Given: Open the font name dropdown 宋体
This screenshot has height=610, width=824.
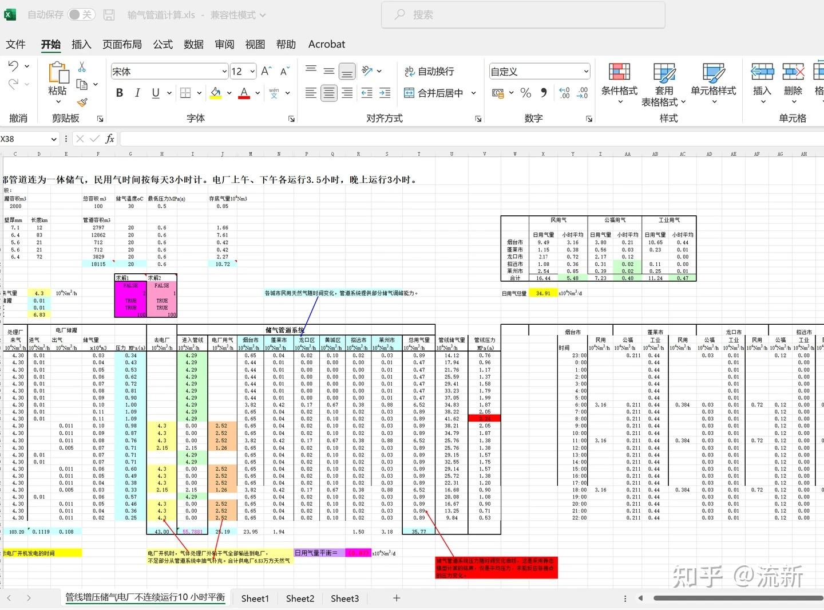Looking at the screenshot, I should pos(224,72).
